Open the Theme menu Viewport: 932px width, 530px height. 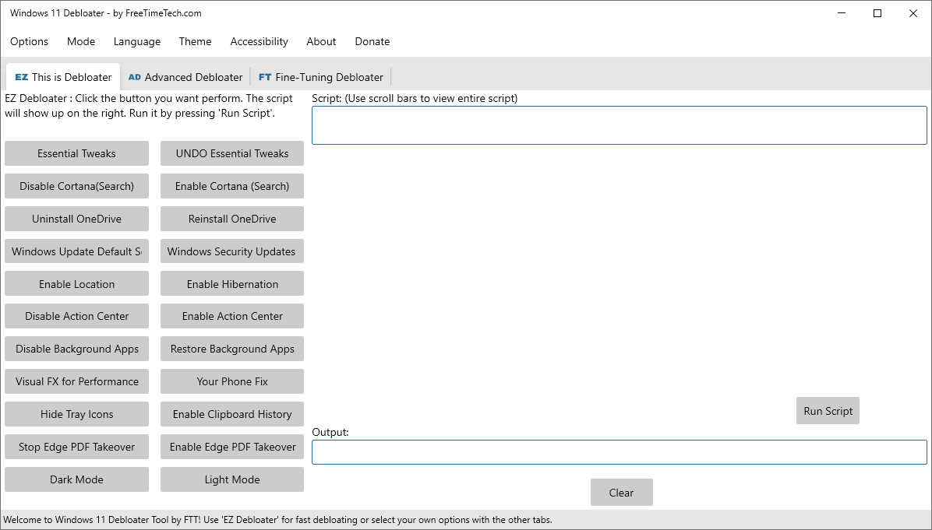(x=195, y=41)
